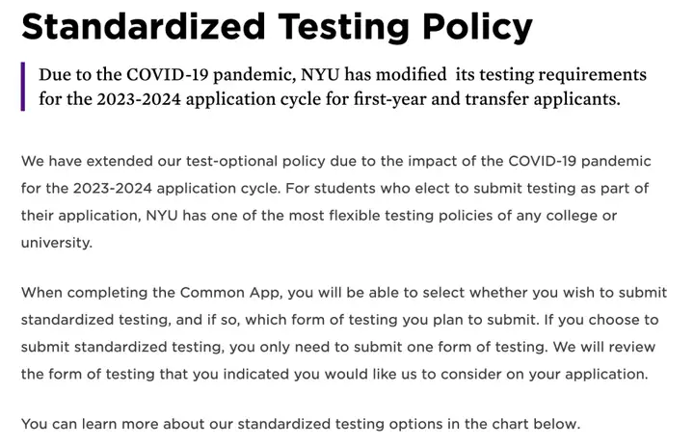Click the sentence You can learn more
This screenshot has width=694, height=446.
301,424
